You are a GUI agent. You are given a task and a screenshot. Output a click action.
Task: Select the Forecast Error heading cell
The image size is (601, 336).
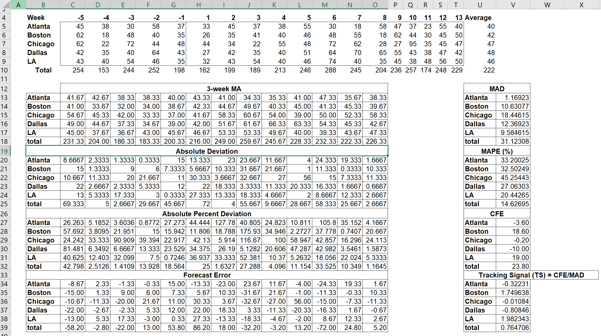(207, 275)
